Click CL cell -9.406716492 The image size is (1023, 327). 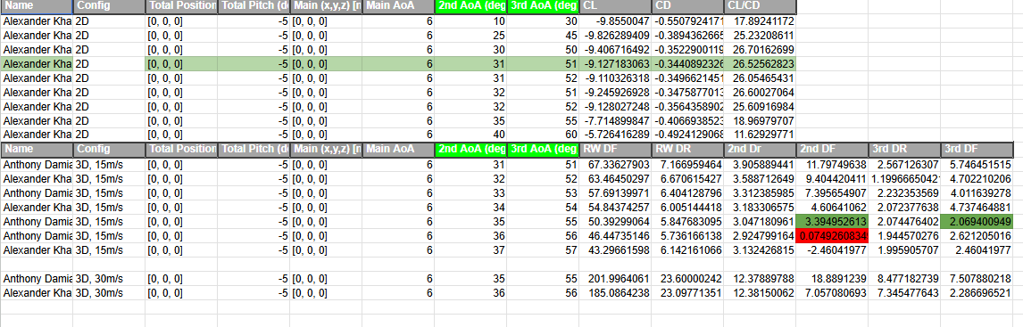[x=615, y=50]
